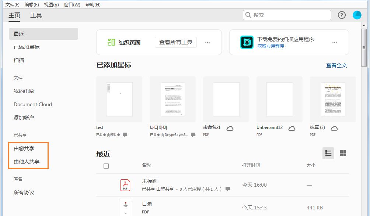Click the scan application icon on the download card
Viewport: 370px width, 216px height.
(x=247, y=42)
